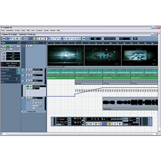Open the color selector dropdown

click(x=135, y=39)
